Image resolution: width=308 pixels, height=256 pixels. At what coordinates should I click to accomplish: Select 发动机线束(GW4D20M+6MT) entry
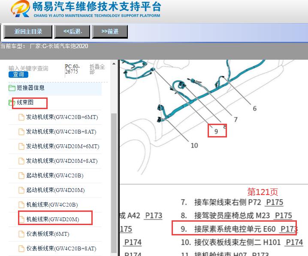click(x=63, y=146)
